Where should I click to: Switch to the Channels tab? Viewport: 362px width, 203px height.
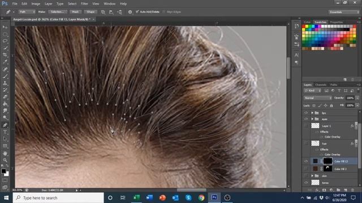(x=321, y=85)
